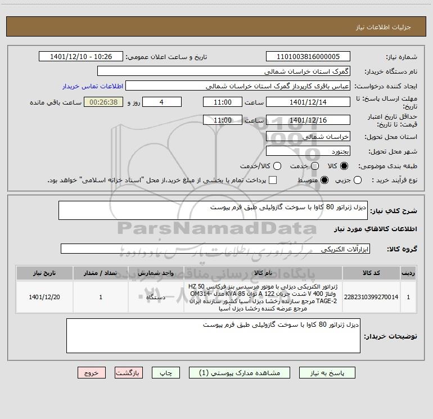The image size is (433, 419).
Task: Click the delivery city بجنورد field
Action: tap(308, 151)
